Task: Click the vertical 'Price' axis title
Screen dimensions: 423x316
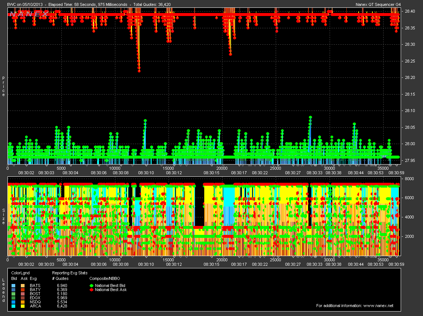Action: (3, 86)
